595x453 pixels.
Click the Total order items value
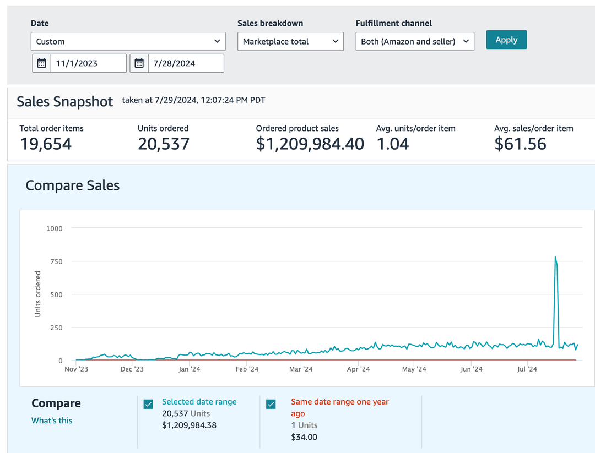point(46,144)
